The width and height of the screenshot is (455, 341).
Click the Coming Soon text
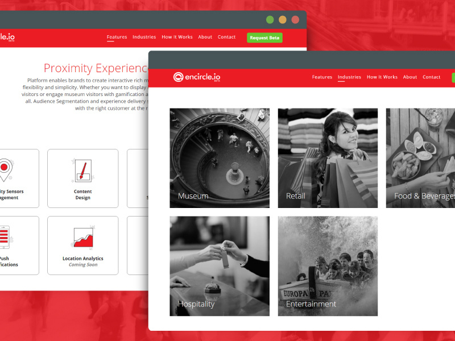tap(83, 265)
